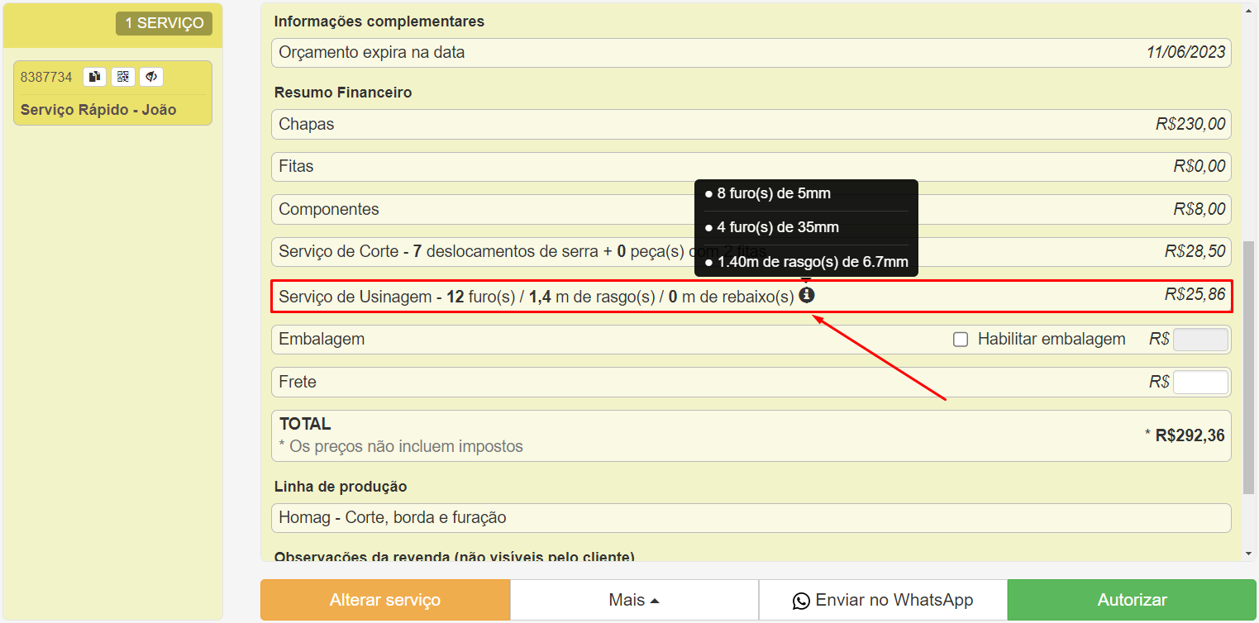Click the total amount R$292,36
1259x623 pixels.
coord(1190,435)
